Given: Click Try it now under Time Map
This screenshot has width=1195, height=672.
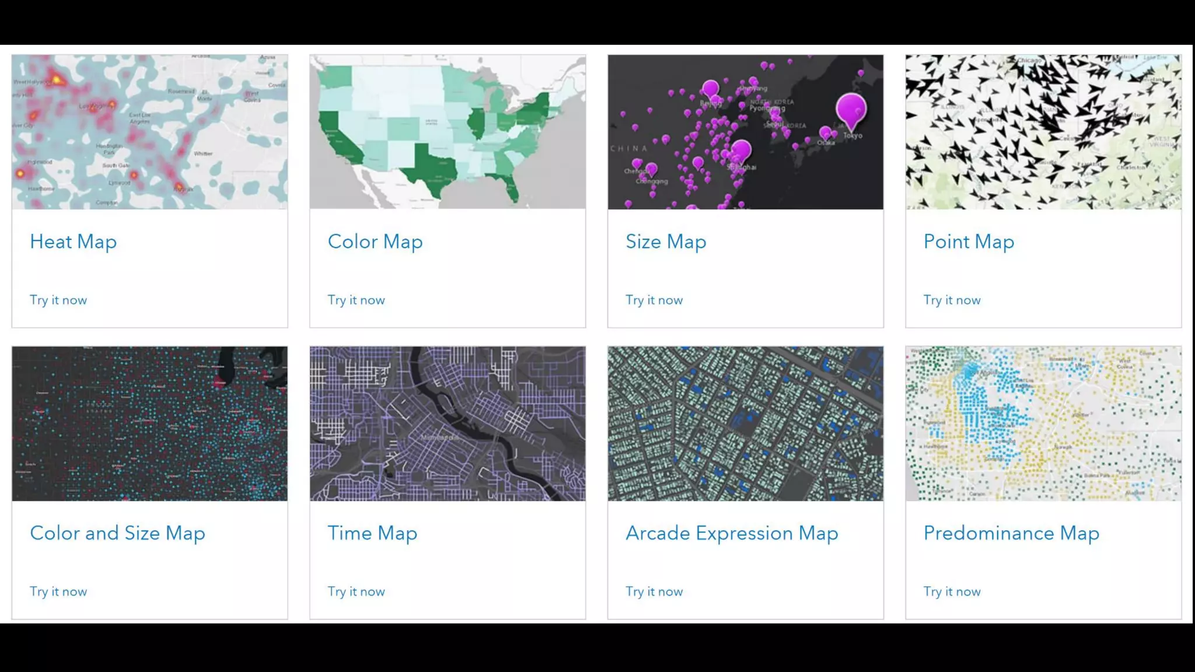Looking at the screenshot, I should (356, 591).
